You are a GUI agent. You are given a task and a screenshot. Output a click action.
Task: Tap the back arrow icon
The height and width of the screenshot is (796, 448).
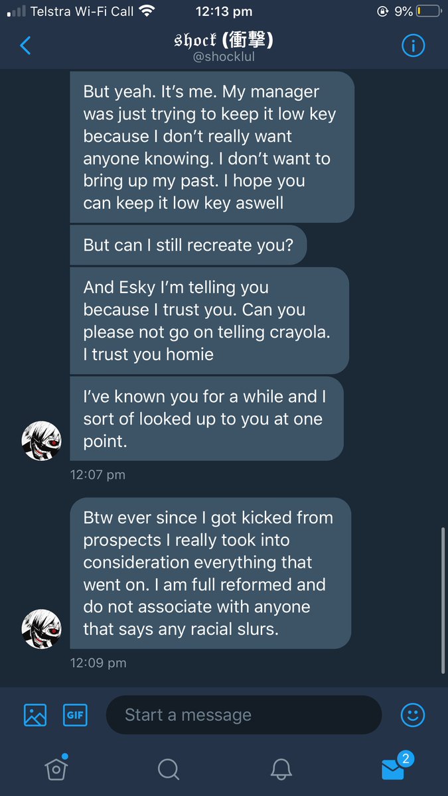coord(25,46)
